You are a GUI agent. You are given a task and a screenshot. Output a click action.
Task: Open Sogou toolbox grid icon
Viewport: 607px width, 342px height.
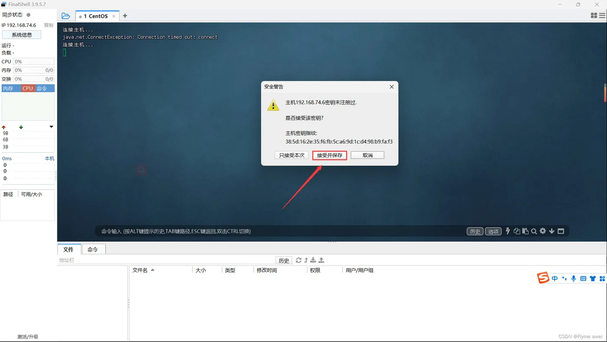click(602, 279)
